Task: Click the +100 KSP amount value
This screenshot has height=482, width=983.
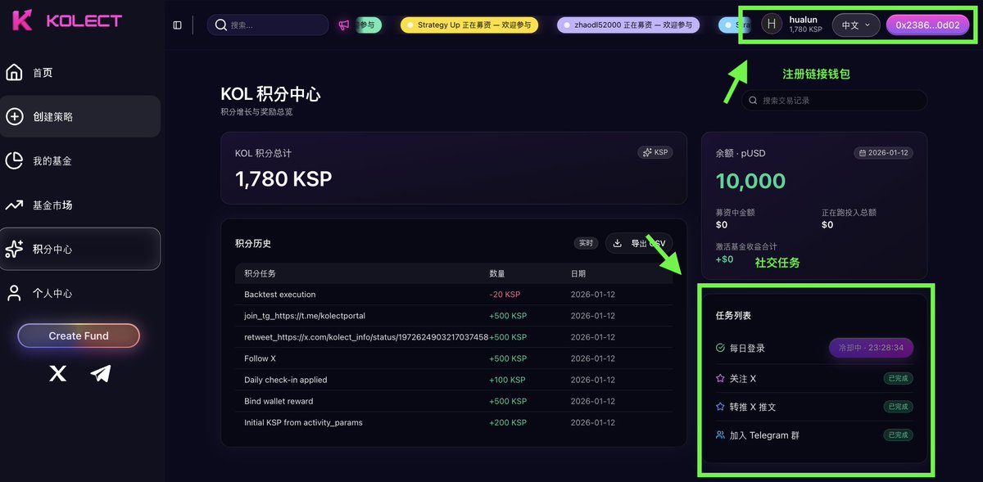Action: (508, 380)
